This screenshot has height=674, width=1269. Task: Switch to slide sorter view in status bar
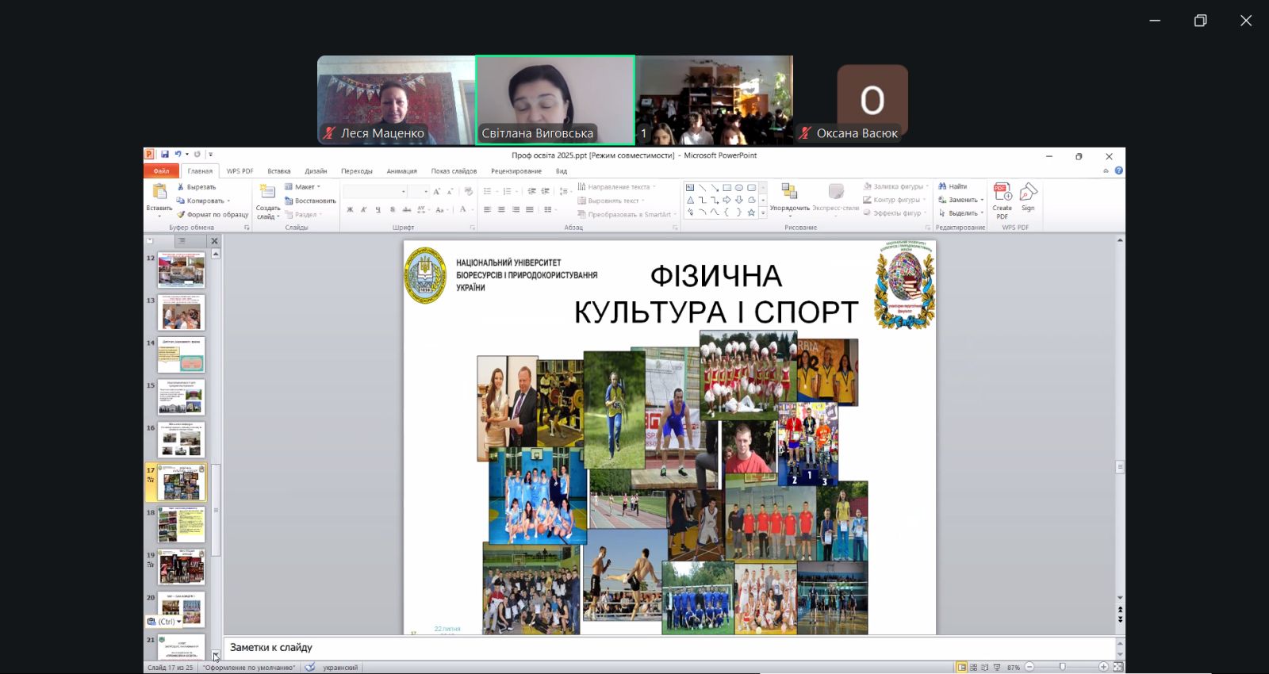pos(973,668)
